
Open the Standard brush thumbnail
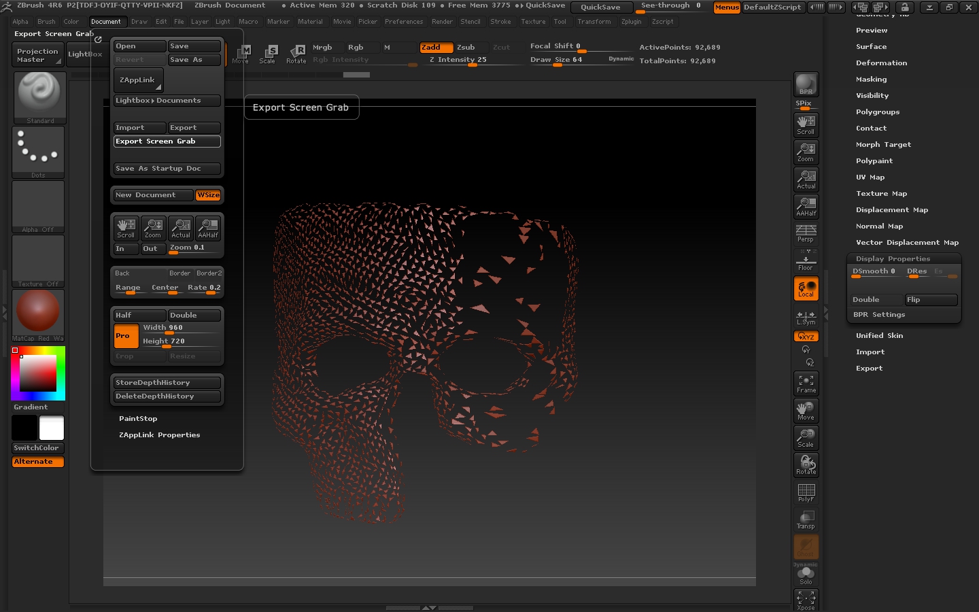pyautogui.click(x=40, y=98)
